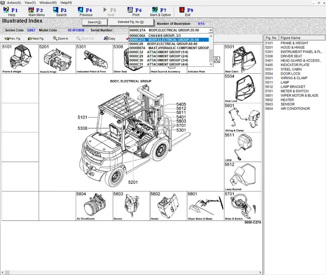This screenshot has width=326, height=275.
Task: Open F1 Help from the toolbar
Action: (x=11, y=11)
